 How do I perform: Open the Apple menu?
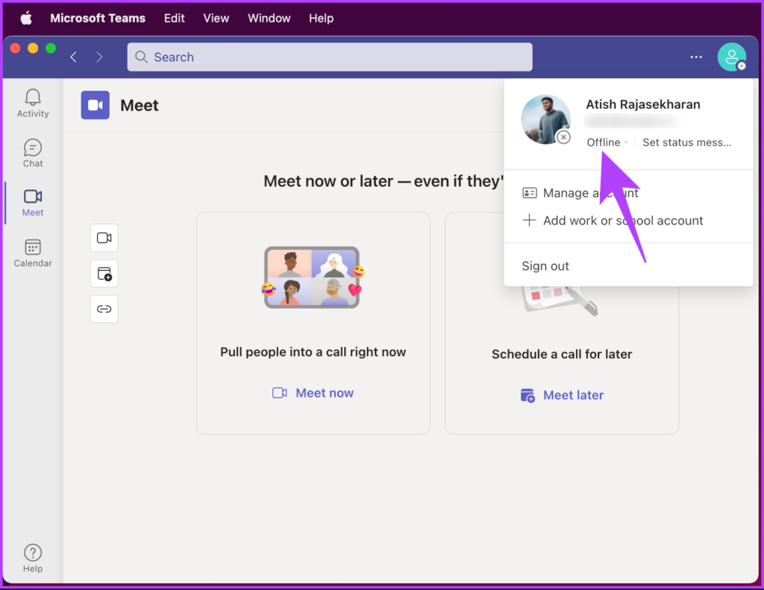point(25,18)
